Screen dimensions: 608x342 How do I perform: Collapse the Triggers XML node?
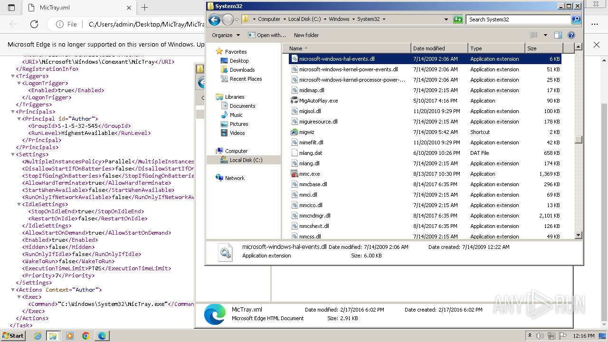13,76
